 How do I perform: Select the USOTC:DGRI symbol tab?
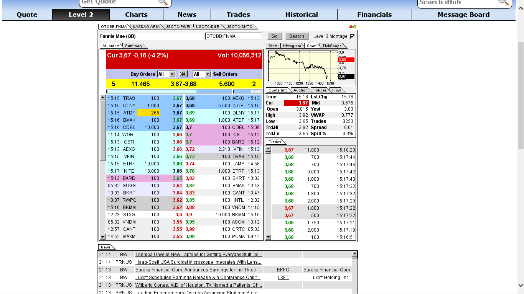[x=208, y=27]
